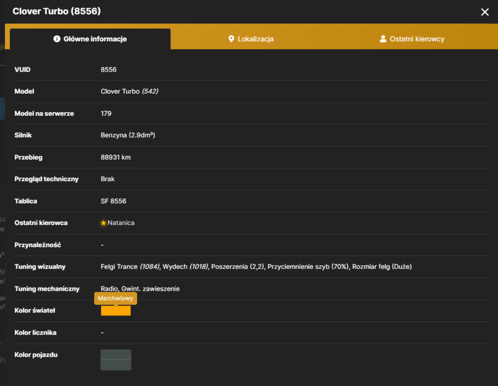Close the Clover Turbo details dialog
Screen dimensions: 498x386
[x=485, y=12]
